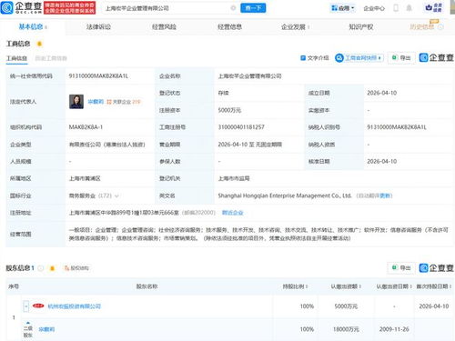The width and height of the screenshot is (455, 341).
Task: Click the 更新 link after the English name
Action: pos(385,196)
